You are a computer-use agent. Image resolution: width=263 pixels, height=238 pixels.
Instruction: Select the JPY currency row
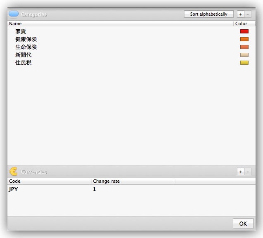13,189
